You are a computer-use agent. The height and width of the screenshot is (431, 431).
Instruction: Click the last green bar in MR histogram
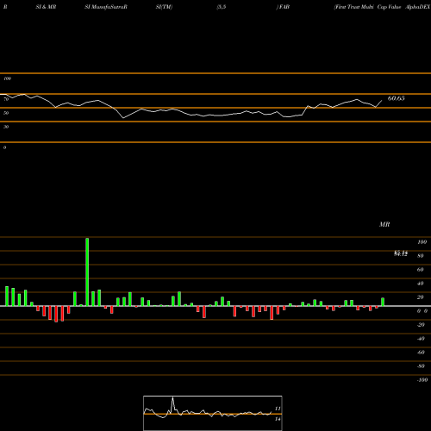click(x=383, y=302)
